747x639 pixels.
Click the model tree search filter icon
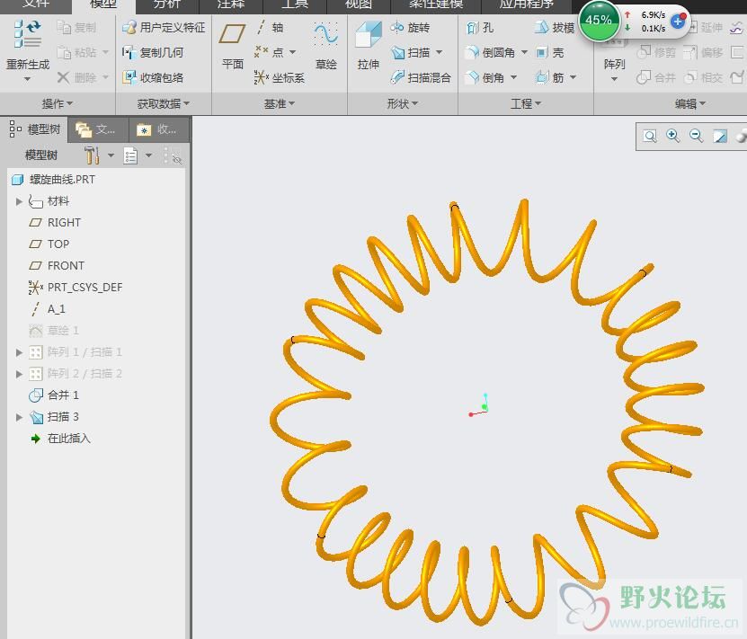(x=174, y=155)
